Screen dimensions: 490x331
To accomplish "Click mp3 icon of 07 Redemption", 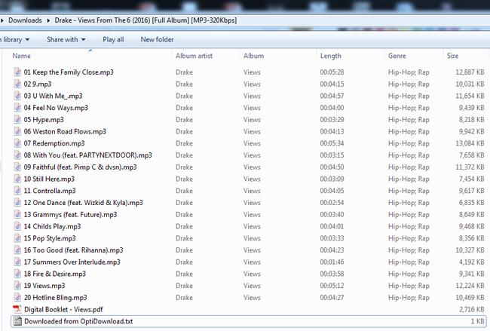I will pos(17,143).
